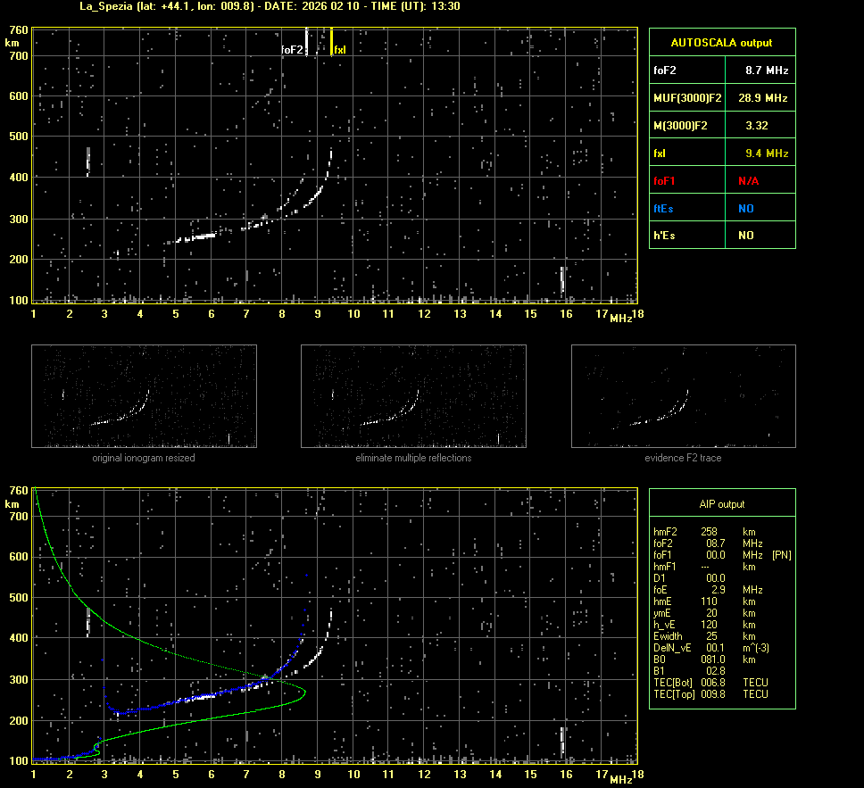Screen dimensions: 864x788
Task: Click the white foF2 marker in top plot
Action: coord(307,41)
